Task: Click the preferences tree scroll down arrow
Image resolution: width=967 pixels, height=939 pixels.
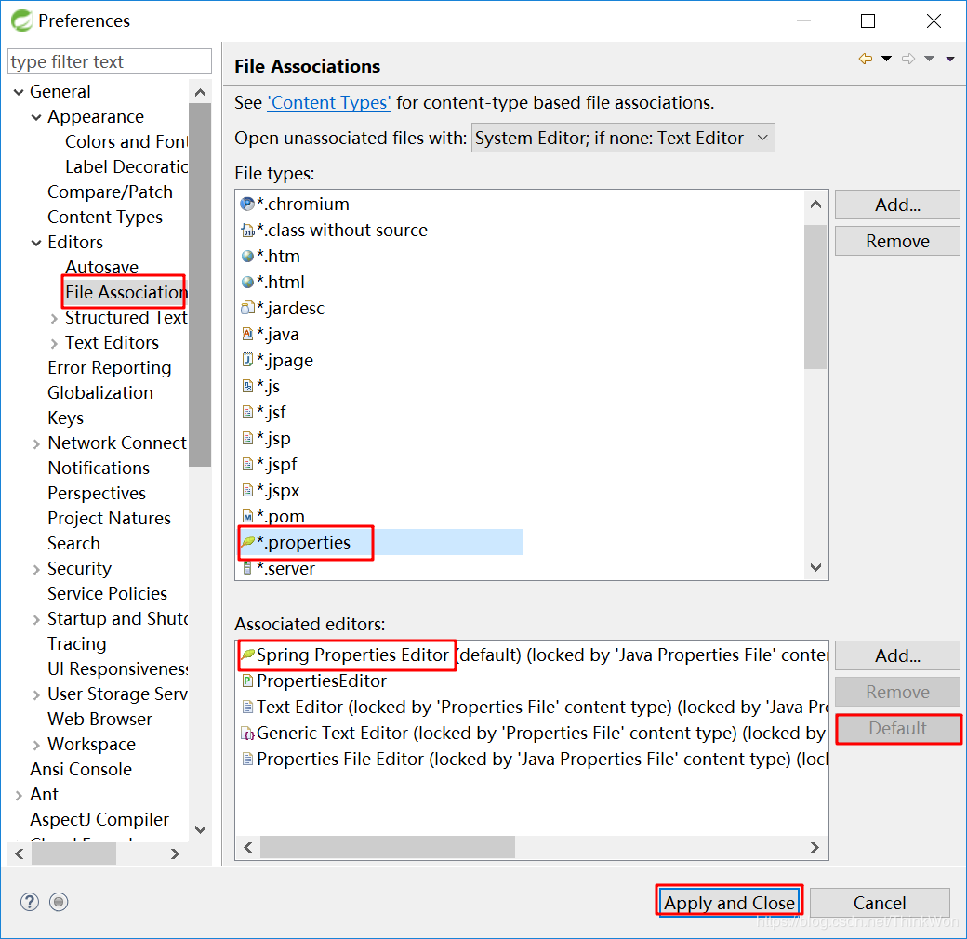Action: pyautogui.click(x=200, y=830)
